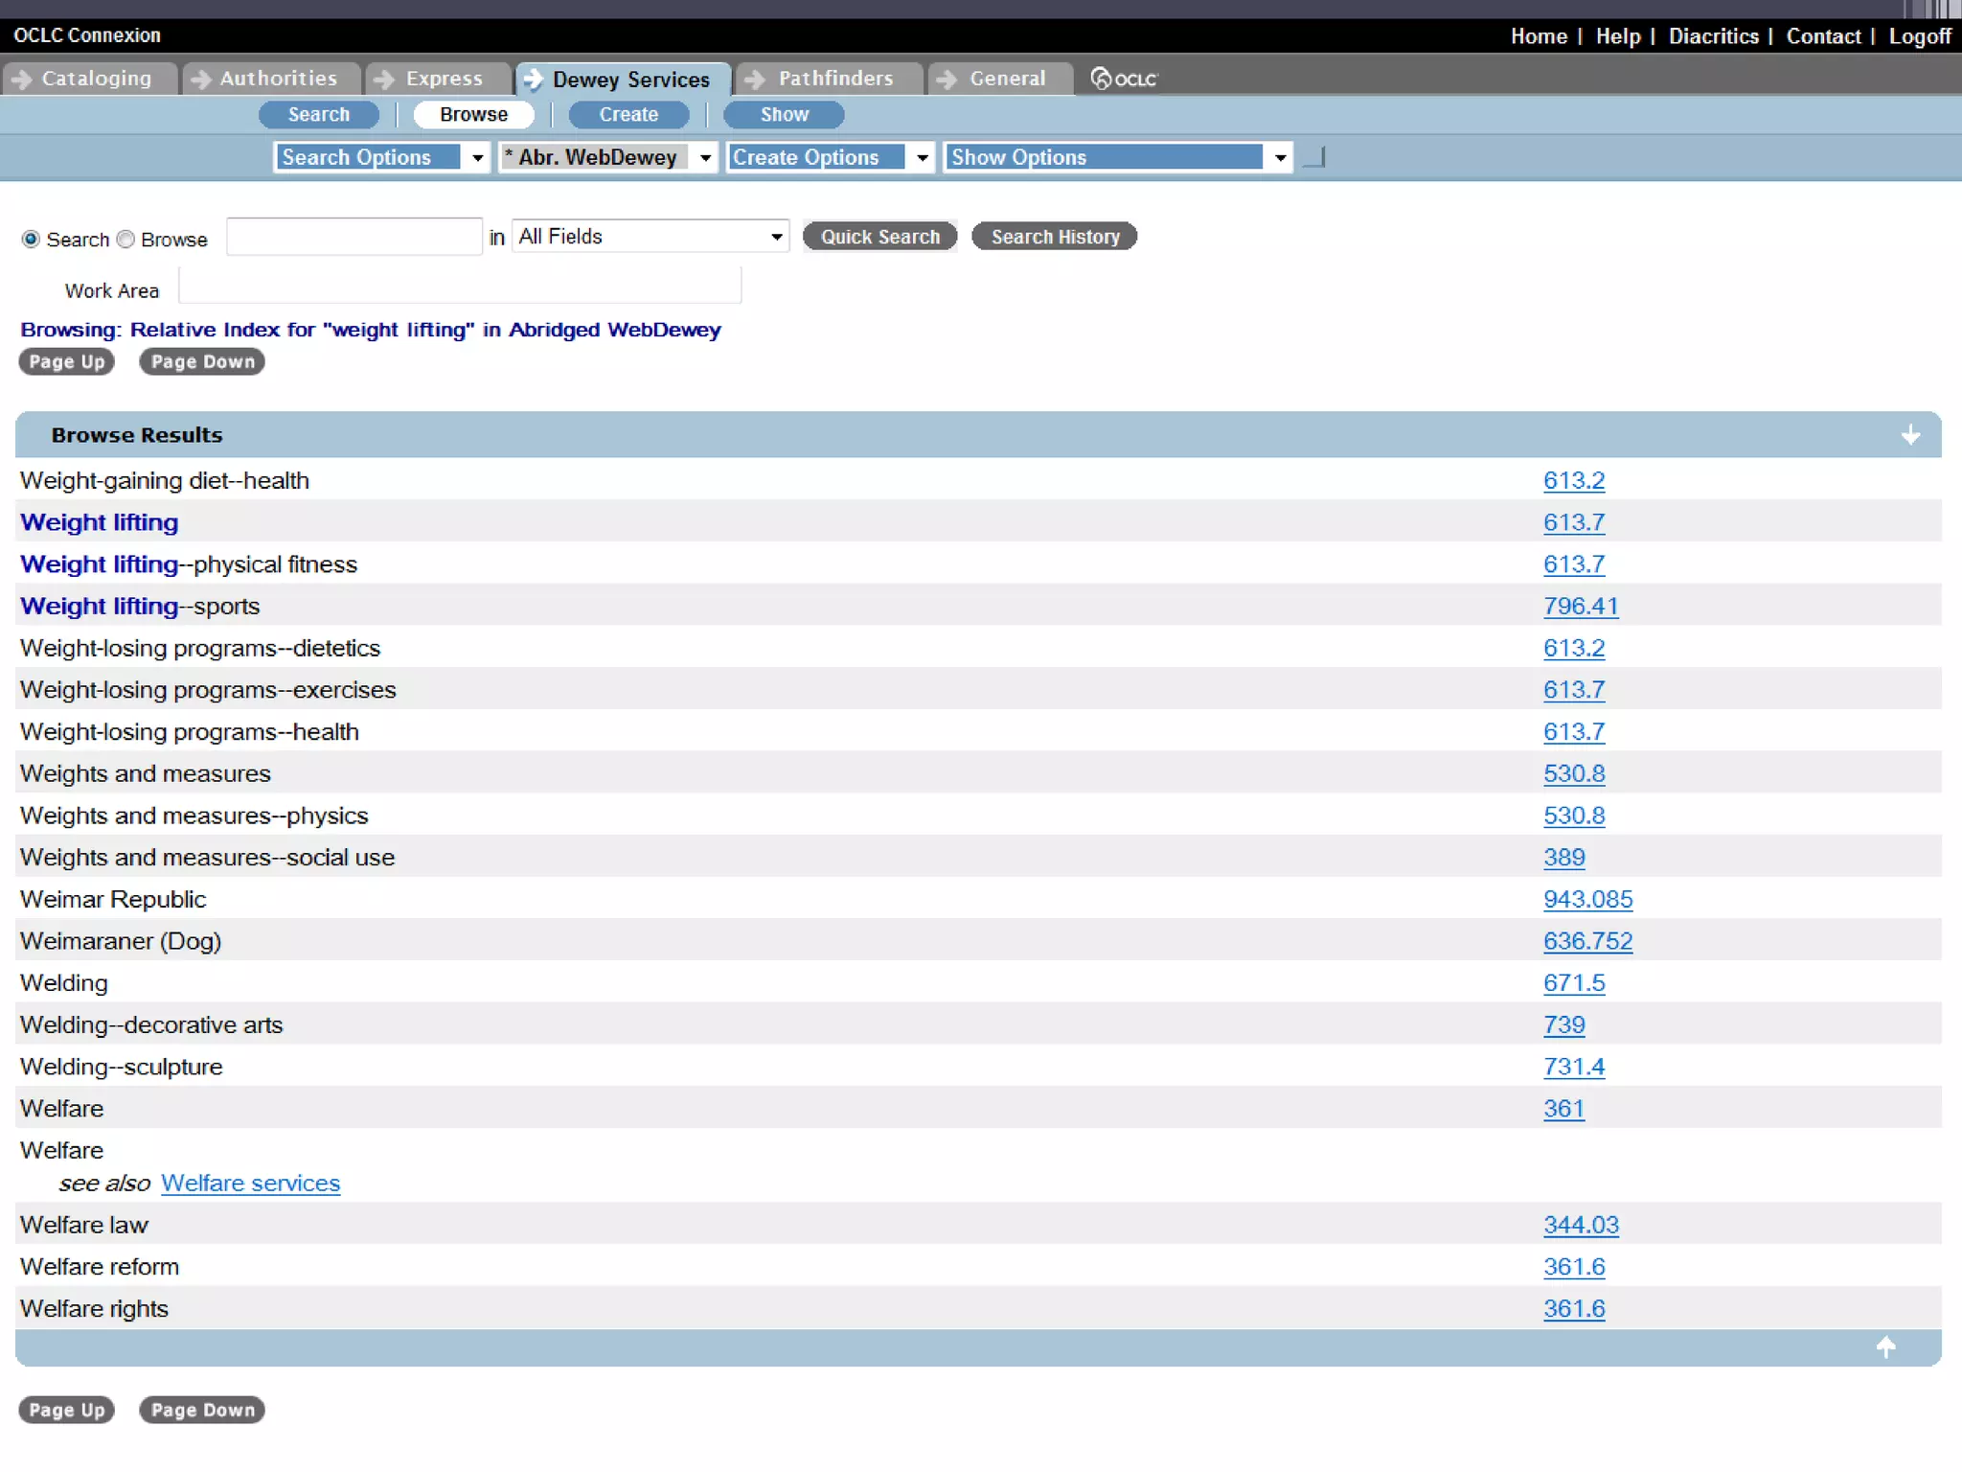Click down arrow in Browse Results header
The image size is (1962, 1472).
click(1910, 435)
